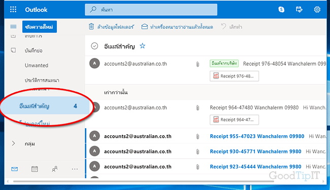
Task: Open the app launcher grid icon
Action: 13,10
